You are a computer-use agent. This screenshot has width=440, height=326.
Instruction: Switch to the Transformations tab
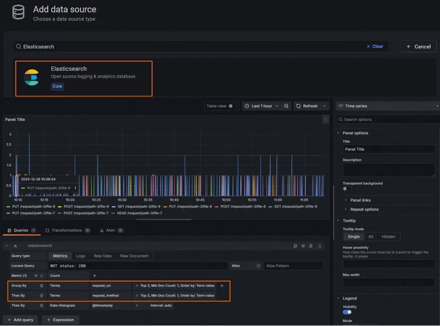click(x=66, y=230)
